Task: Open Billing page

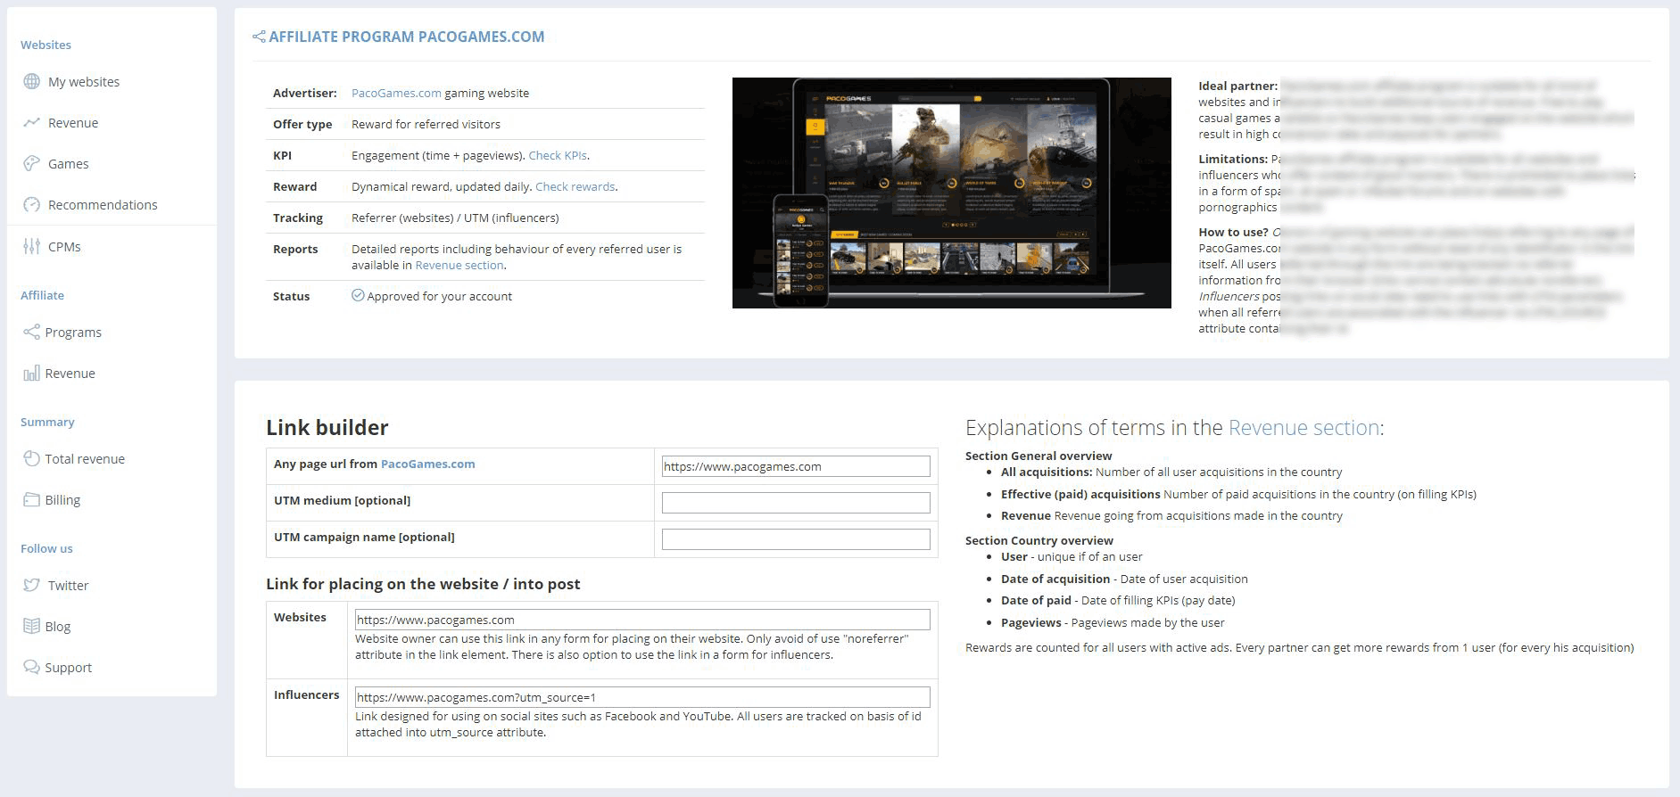Action: 62,499
